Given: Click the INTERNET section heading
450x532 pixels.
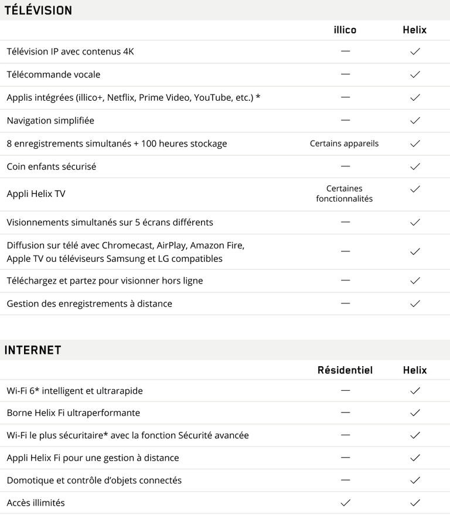Looking at the screenshot, I should (33, 350).
